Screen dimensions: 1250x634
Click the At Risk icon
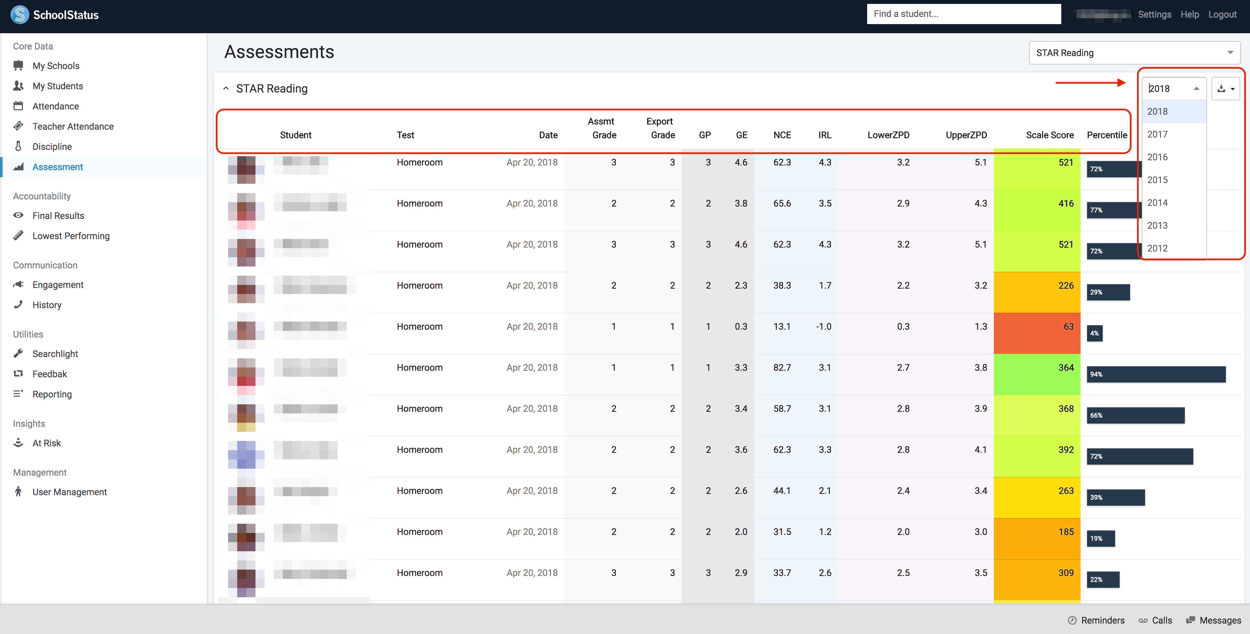pyautogui.click(x=19, y=442)
